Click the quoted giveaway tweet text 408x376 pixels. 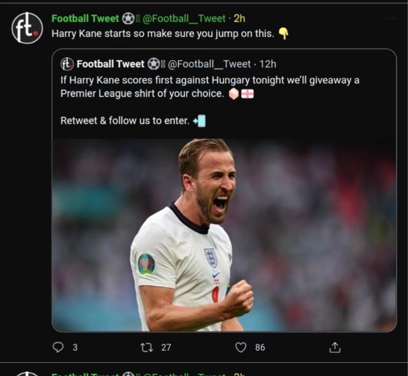tap(210, 100)
